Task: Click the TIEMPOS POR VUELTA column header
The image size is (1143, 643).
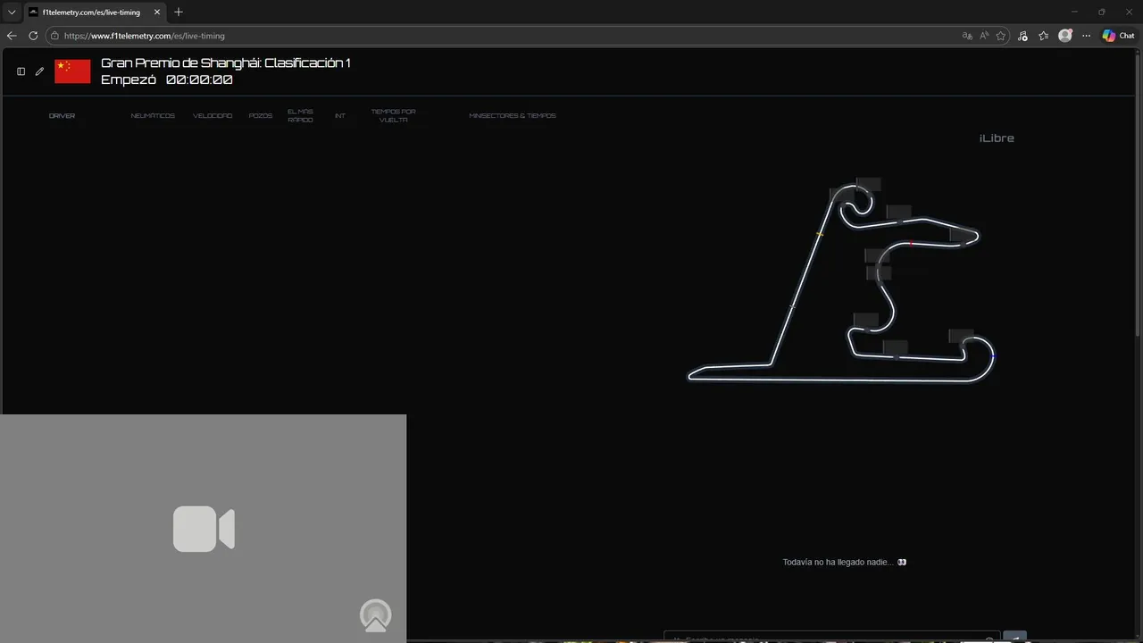Action: 394,116
